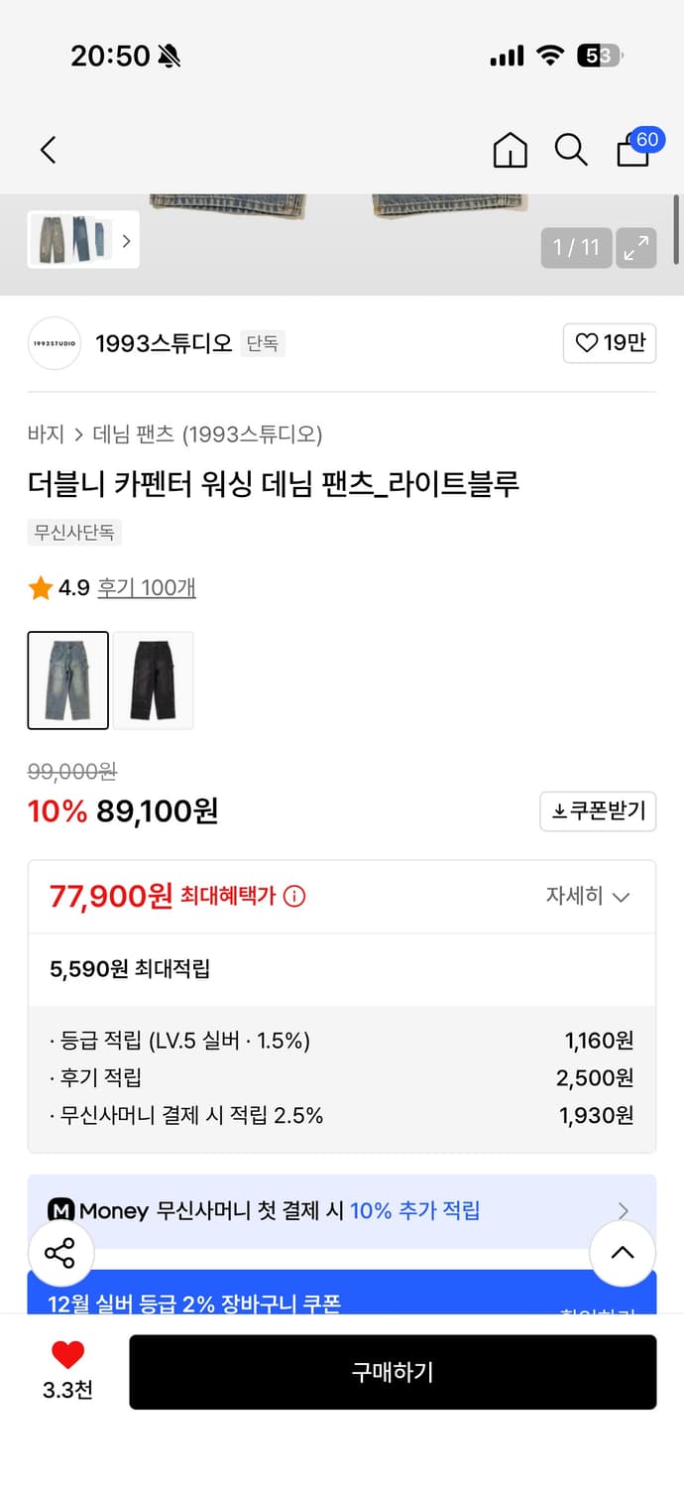Tap the 1/11 image page indicator
This screenshot has width=684, height=1488.
576,248
